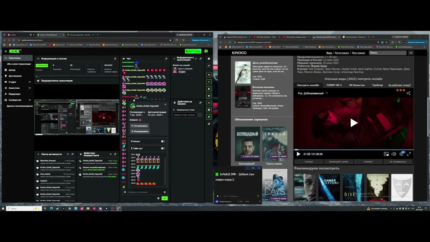
Task: Click the Kinogo video progress bar
Action: pyautogui.click(x=354, y=150)
